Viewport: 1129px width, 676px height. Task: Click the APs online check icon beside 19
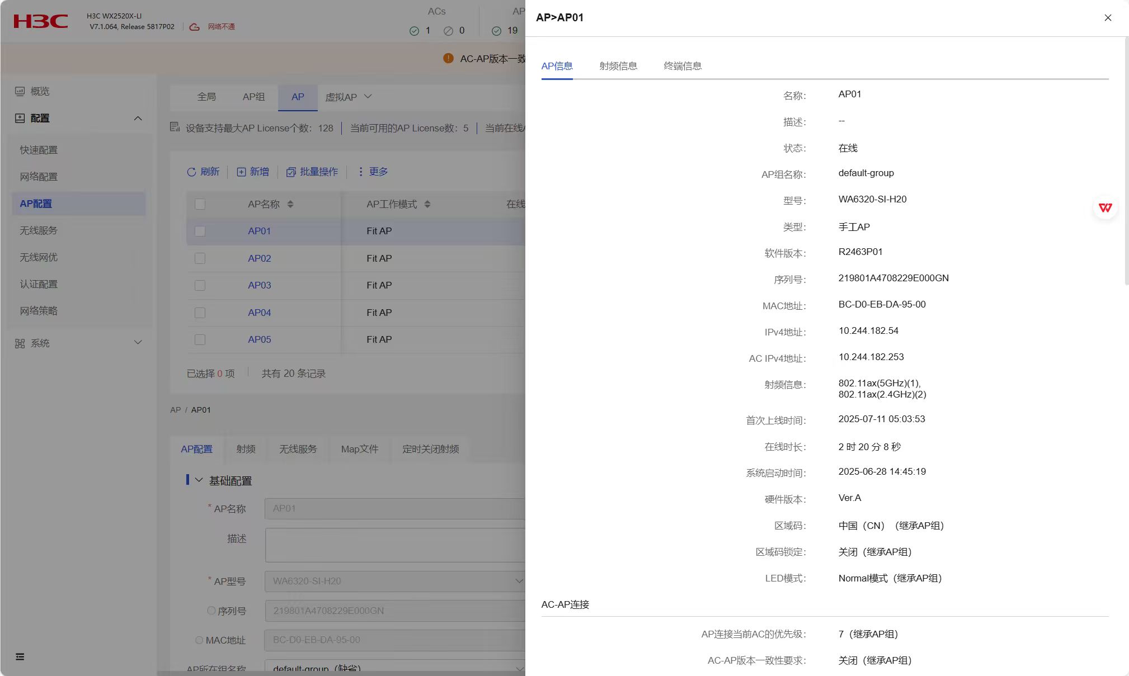click(x=496, y=31)
